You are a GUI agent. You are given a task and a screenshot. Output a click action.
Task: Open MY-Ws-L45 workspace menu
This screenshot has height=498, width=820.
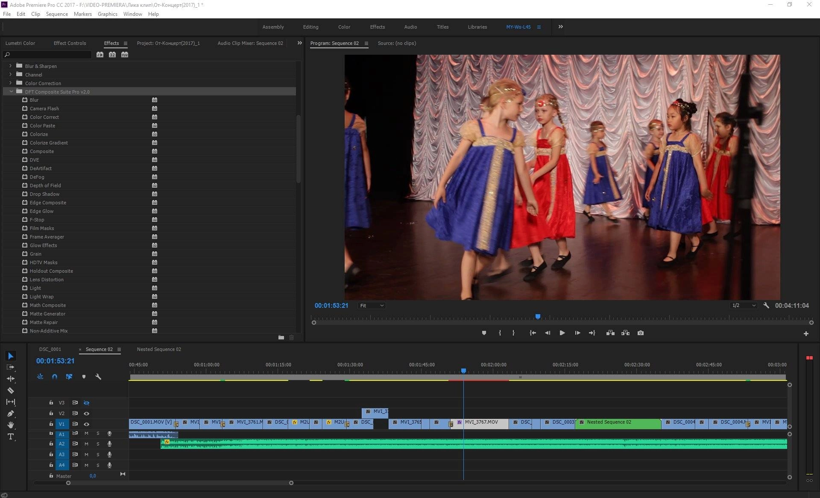(539, 27)
